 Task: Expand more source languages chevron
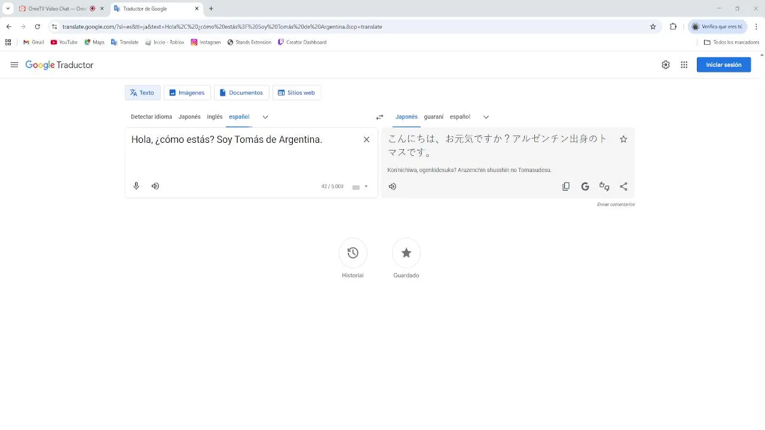(265, 117)
